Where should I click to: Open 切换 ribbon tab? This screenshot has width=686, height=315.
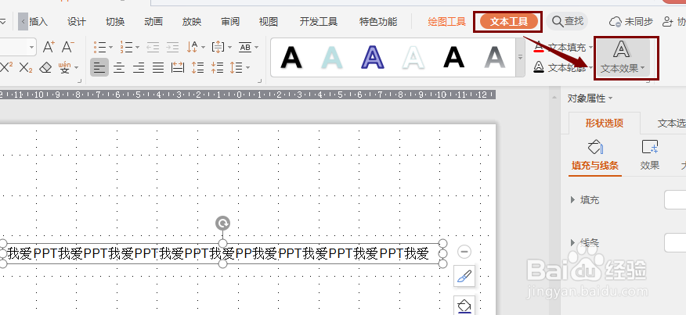click(115, 21)
